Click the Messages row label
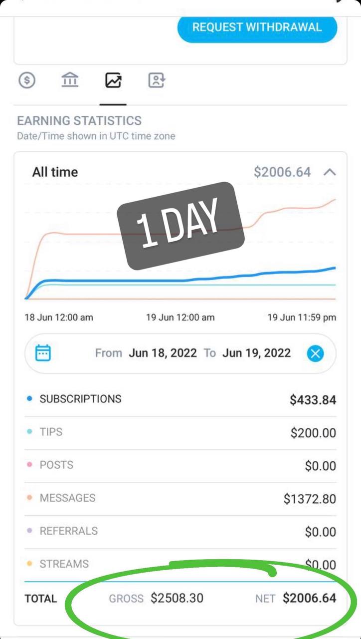 (67, 498)
